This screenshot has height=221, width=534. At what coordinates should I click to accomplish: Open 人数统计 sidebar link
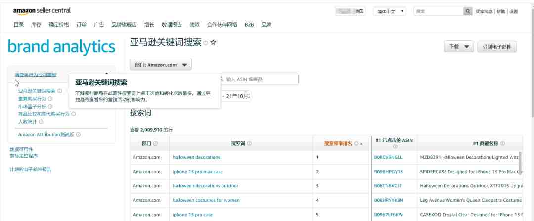[28, 122]
